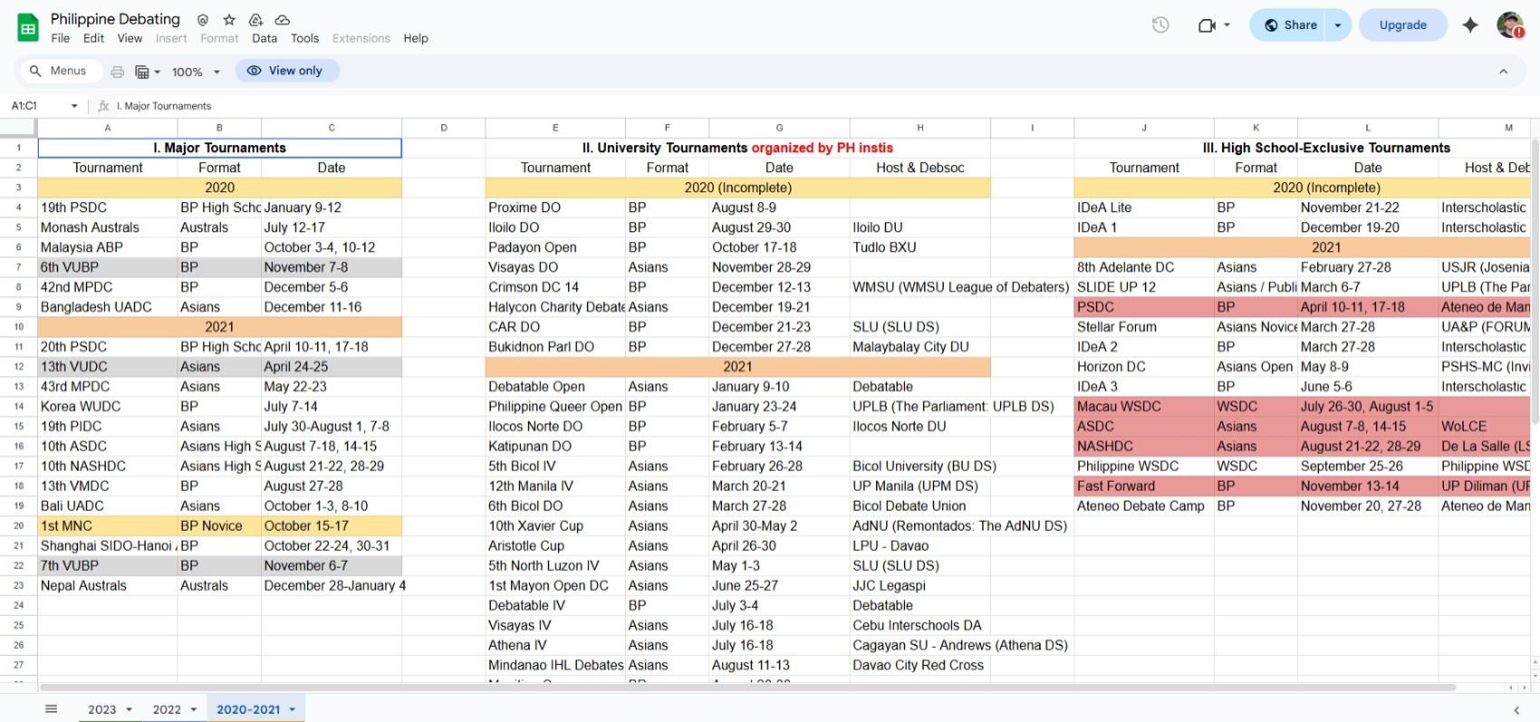Viewport: 1540px width, 722px height.
Task: Expand the name box A1:C1 dropdown
Action: click(74, 106)
